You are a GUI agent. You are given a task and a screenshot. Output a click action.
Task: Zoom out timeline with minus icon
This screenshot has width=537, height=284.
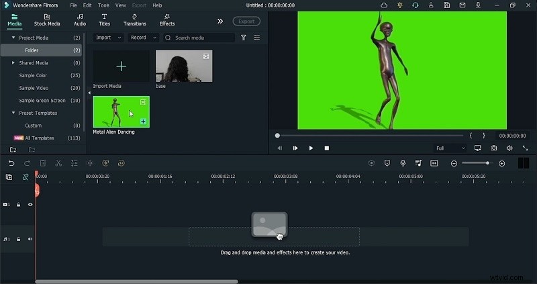[x=454, y=164]
